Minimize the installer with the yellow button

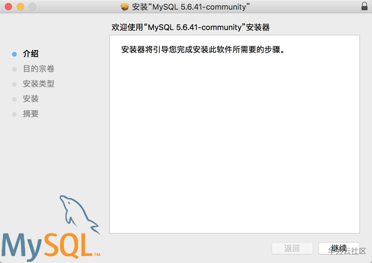click(20, 7)
